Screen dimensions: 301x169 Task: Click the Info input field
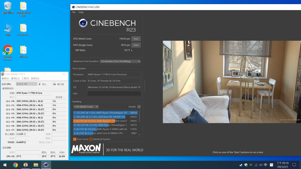[x=114, y=93]
